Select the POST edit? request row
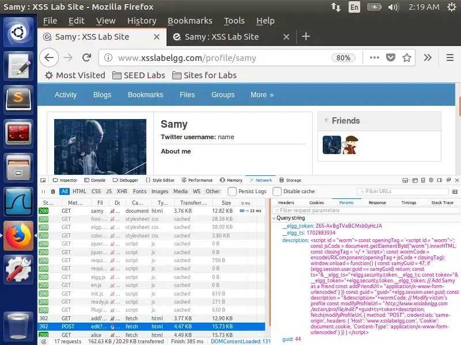This screenshot has height=345, width=461. click(152, 326)
